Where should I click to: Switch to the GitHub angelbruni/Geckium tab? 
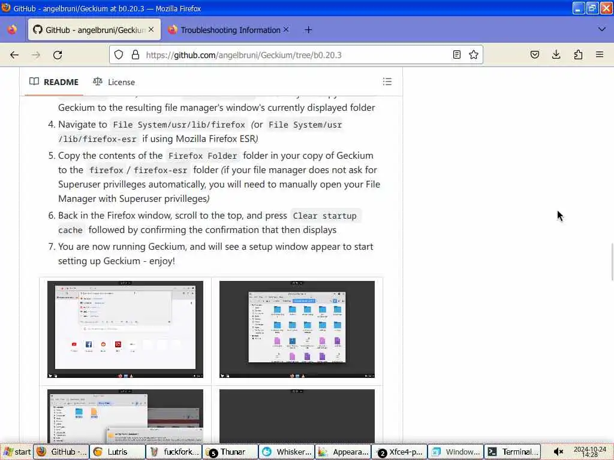(94, 30)
